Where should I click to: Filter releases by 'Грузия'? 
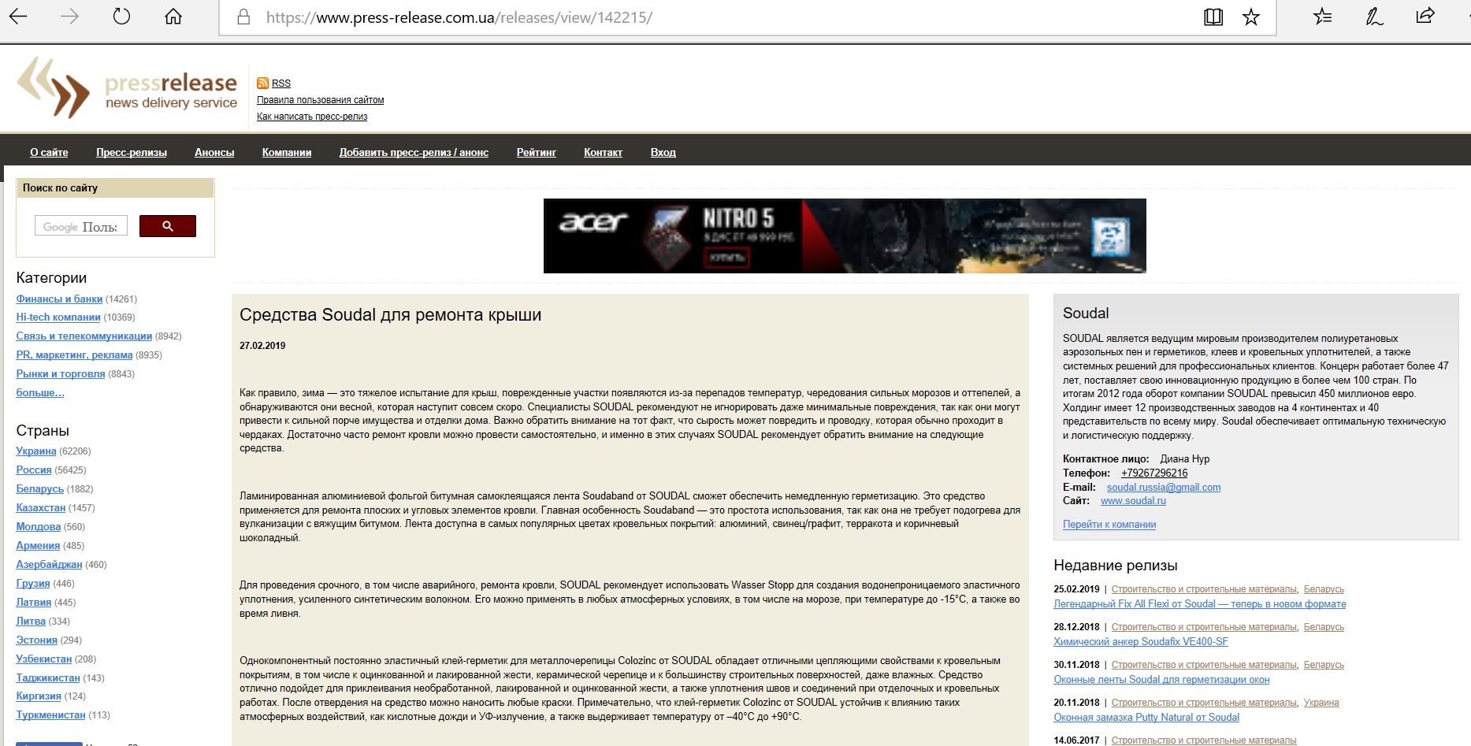tap(33, 583)
